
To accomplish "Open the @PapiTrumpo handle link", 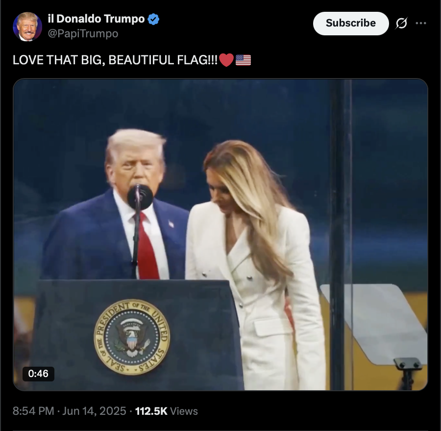I will pyautogui.click(x=83, y=33).
